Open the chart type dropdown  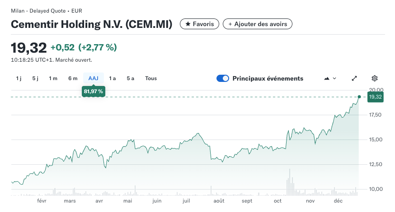point(330,78)
